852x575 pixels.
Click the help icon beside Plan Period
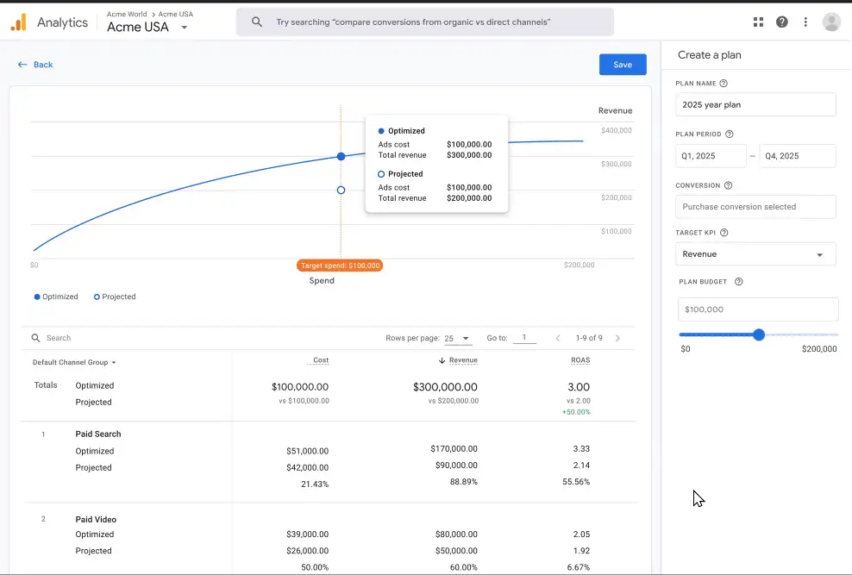[730, 134]
